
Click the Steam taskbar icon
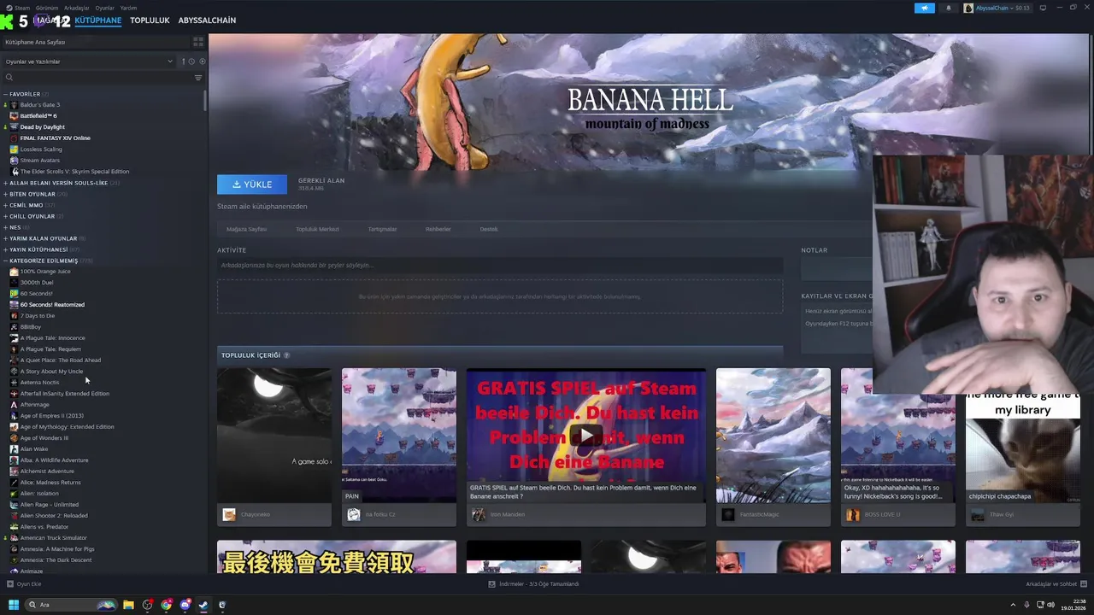[x=203, y=605]
